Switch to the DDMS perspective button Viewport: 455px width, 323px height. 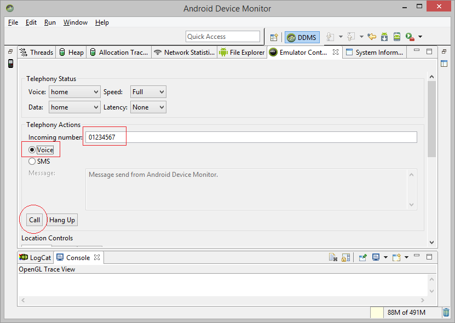(x=302, y=37)
